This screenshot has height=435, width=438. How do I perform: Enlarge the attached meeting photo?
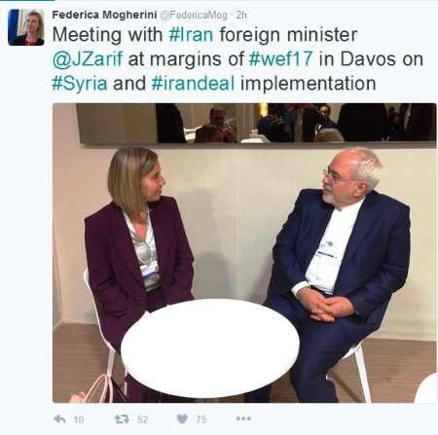coord(244,253)
